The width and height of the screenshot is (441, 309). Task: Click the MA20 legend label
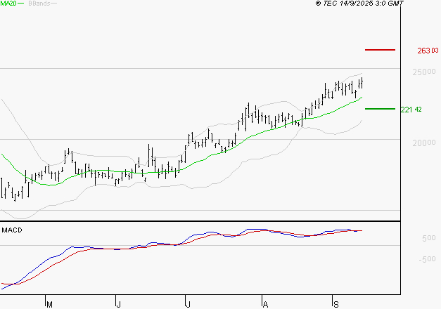point(8,4)
